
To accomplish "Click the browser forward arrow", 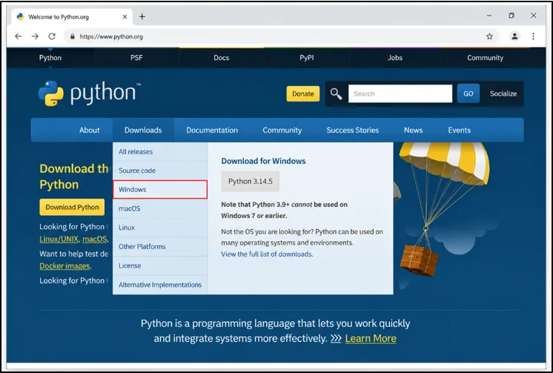I will click(x=35, y=36).
